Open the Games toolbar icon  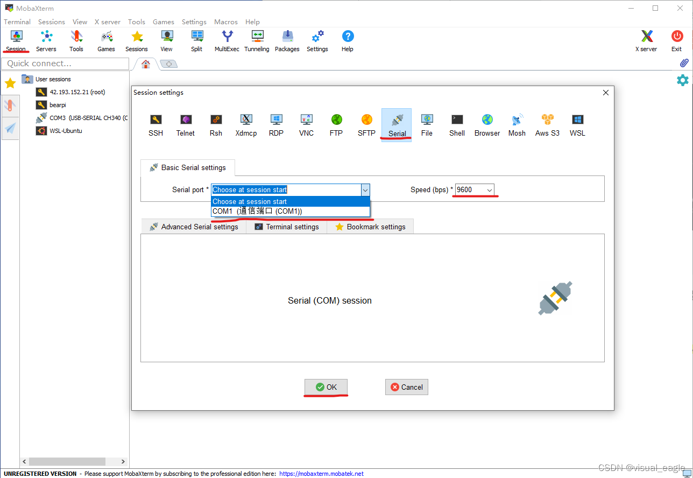107,41
